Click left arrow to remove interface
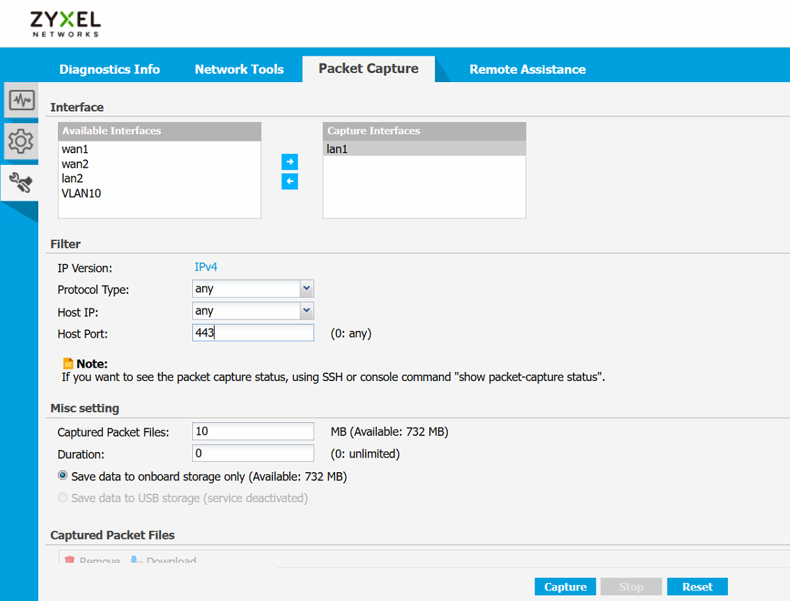The height and width of the screenshot is (601, 790). (290, 182)
